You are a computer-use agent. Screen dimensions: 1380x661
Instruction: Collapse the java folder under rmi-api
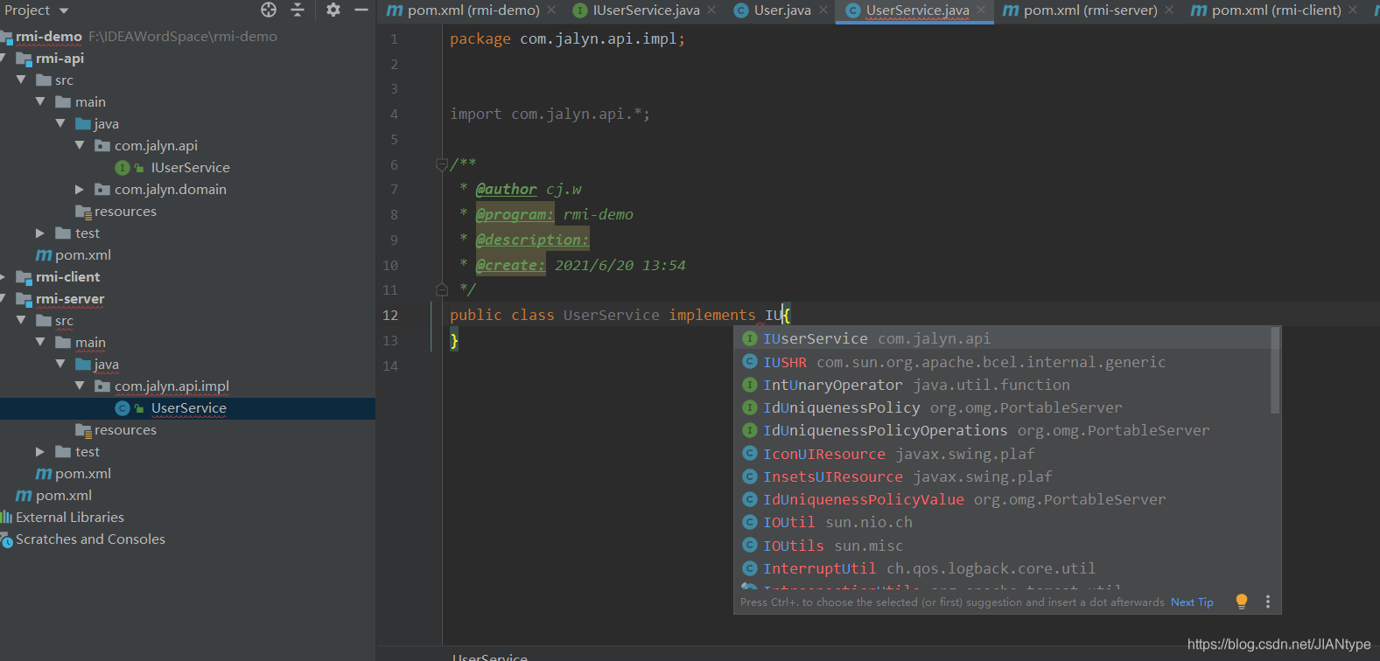point(60,123)
